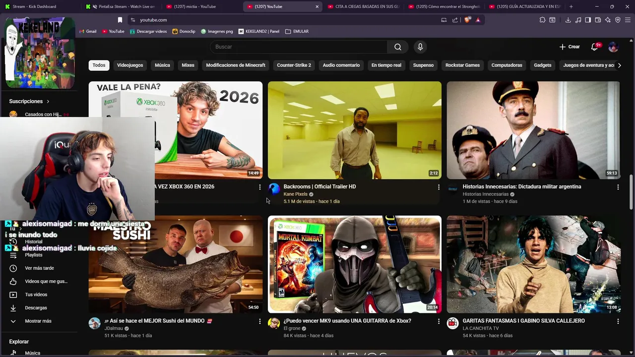Open site settings icon beside youtube.com
This screenshot has height=357, width=635.
132,20
